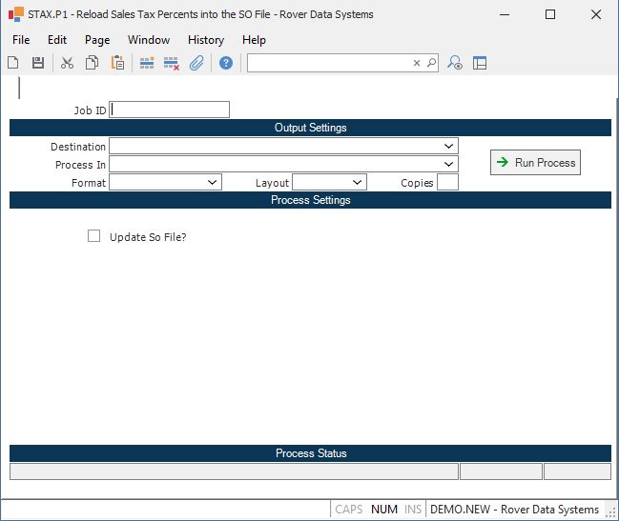The width and height of the screenshot is (619, 521).
Task: Clear the toolbar search box with X
Action: [416, 63]
